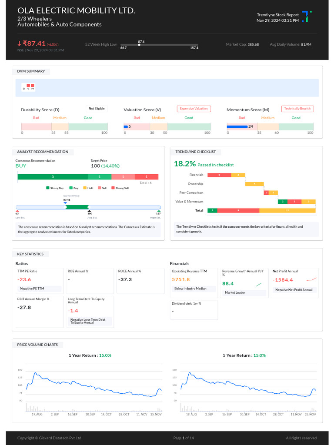Click the Strong Buy 3 bar segment
The height and width of the screenshot is (445, 334).
(53, 177)
